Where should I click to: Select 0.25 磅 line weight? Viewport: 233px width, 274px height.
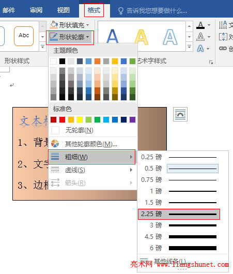click(x=179, y=157)
